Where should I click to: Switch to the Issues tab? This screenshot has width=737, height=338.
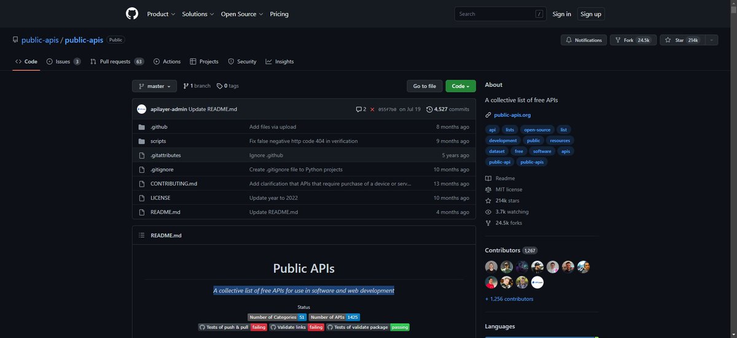(x=64, y=61)
